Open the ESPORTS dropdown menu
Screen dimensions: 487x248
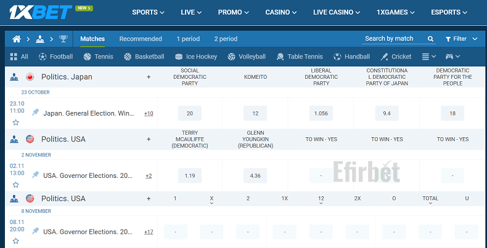(449, 12)
